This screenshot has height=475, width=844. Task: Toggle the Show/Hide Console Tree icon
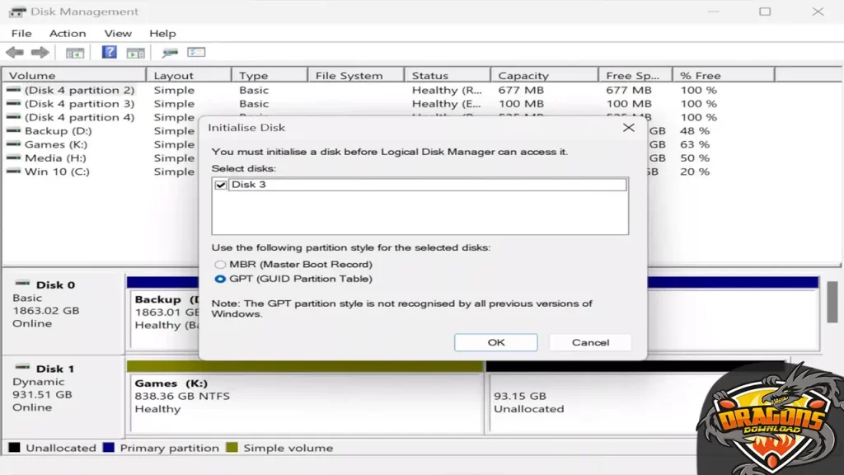75,53
